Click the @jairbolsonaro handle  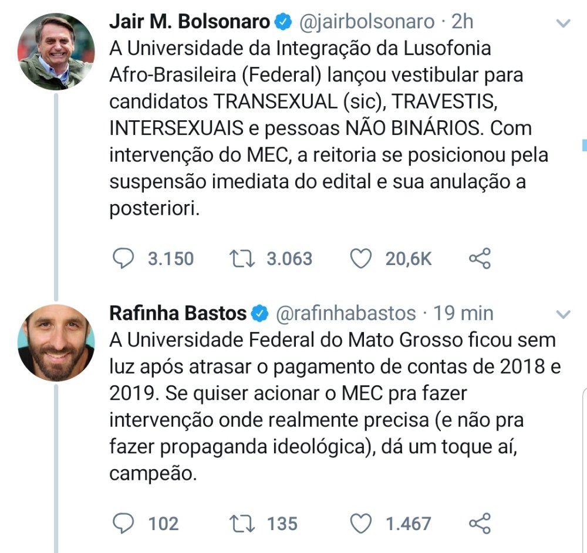pos(368,22)
